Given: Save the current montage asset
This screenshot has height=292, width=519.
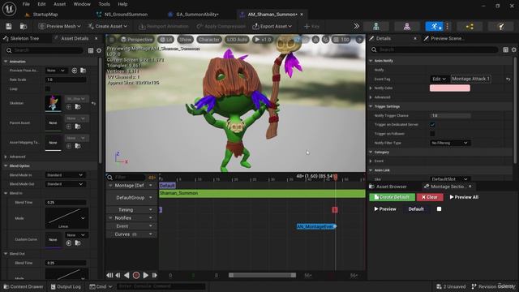Looking at the screenshot, I should tap(9, 26).
